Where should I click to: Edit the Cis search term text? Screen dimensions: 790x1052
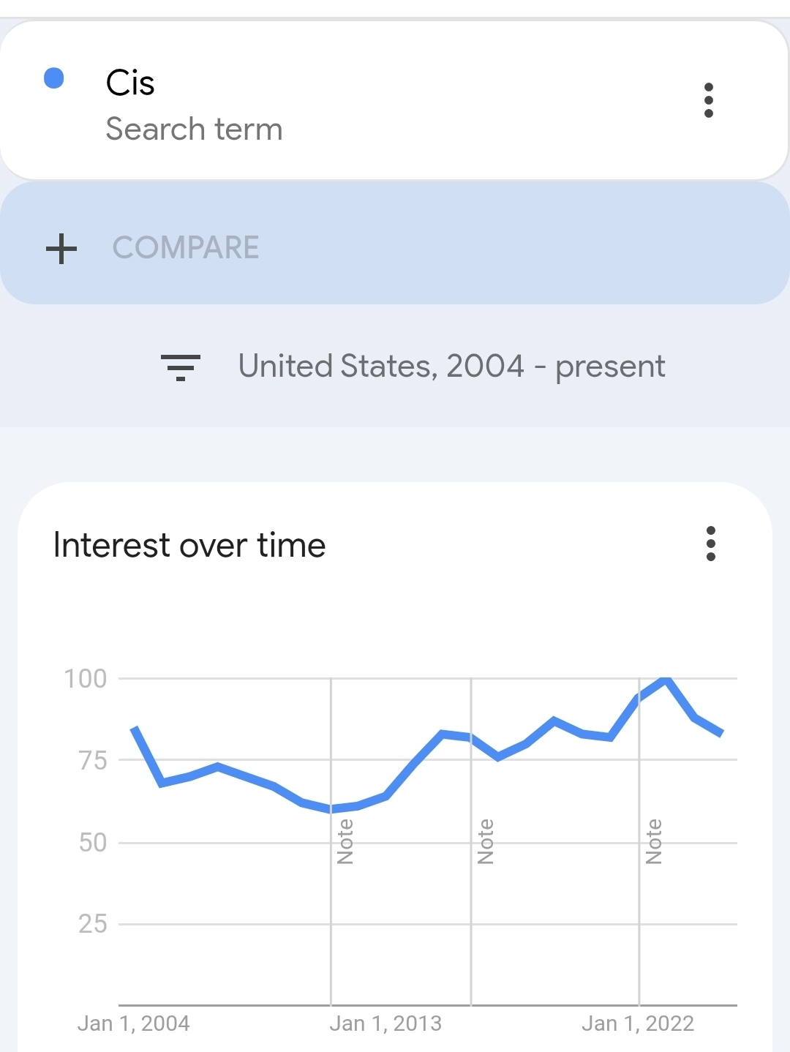(x=130, y=83)
